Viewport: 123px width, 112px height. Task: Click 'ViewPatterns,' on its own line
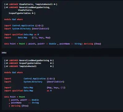pyautogui.click(x=25, y=10)
